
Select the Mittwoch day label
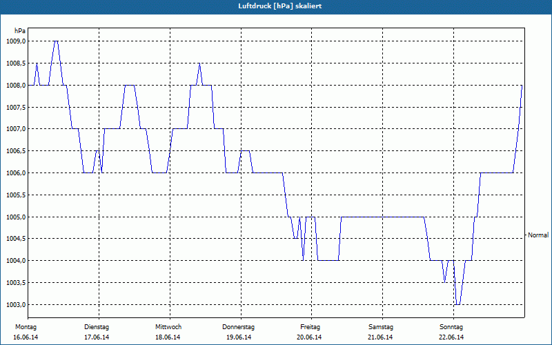168,327
